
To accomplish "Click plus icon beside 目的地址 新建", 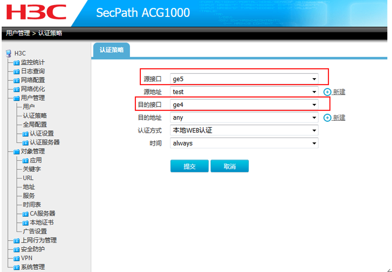I will pyautogui.click(x=327, y=118).
